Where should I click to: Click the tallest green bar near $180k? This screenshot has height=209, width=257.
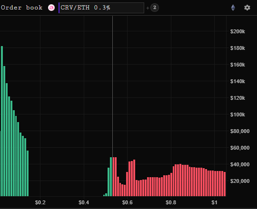pos(2,121)
